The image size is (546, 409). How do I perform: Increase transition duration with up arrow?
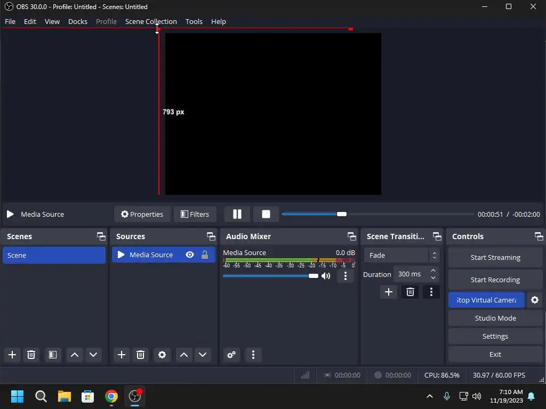pyautogui.click(x=433, y=271)
